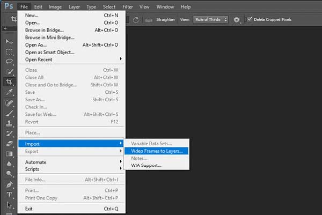Screen dimensions: 322x215
Task: Choose File Info entry
Action: coord(71,180)
